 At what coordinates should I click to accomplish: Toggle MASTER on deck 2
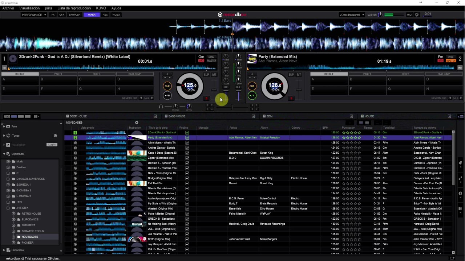tap(451, 61)
